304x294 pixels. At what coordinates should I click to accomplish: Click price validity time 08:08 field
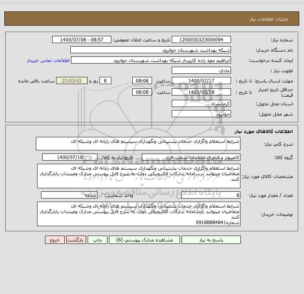click(x=142, y=92)
